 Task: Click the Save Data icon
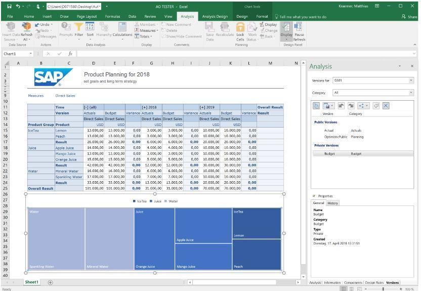click(x=209, y=27)
